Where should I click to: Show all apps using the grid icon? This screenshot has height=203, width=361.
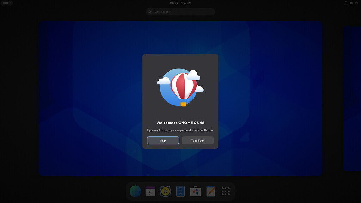pos(226,191)
